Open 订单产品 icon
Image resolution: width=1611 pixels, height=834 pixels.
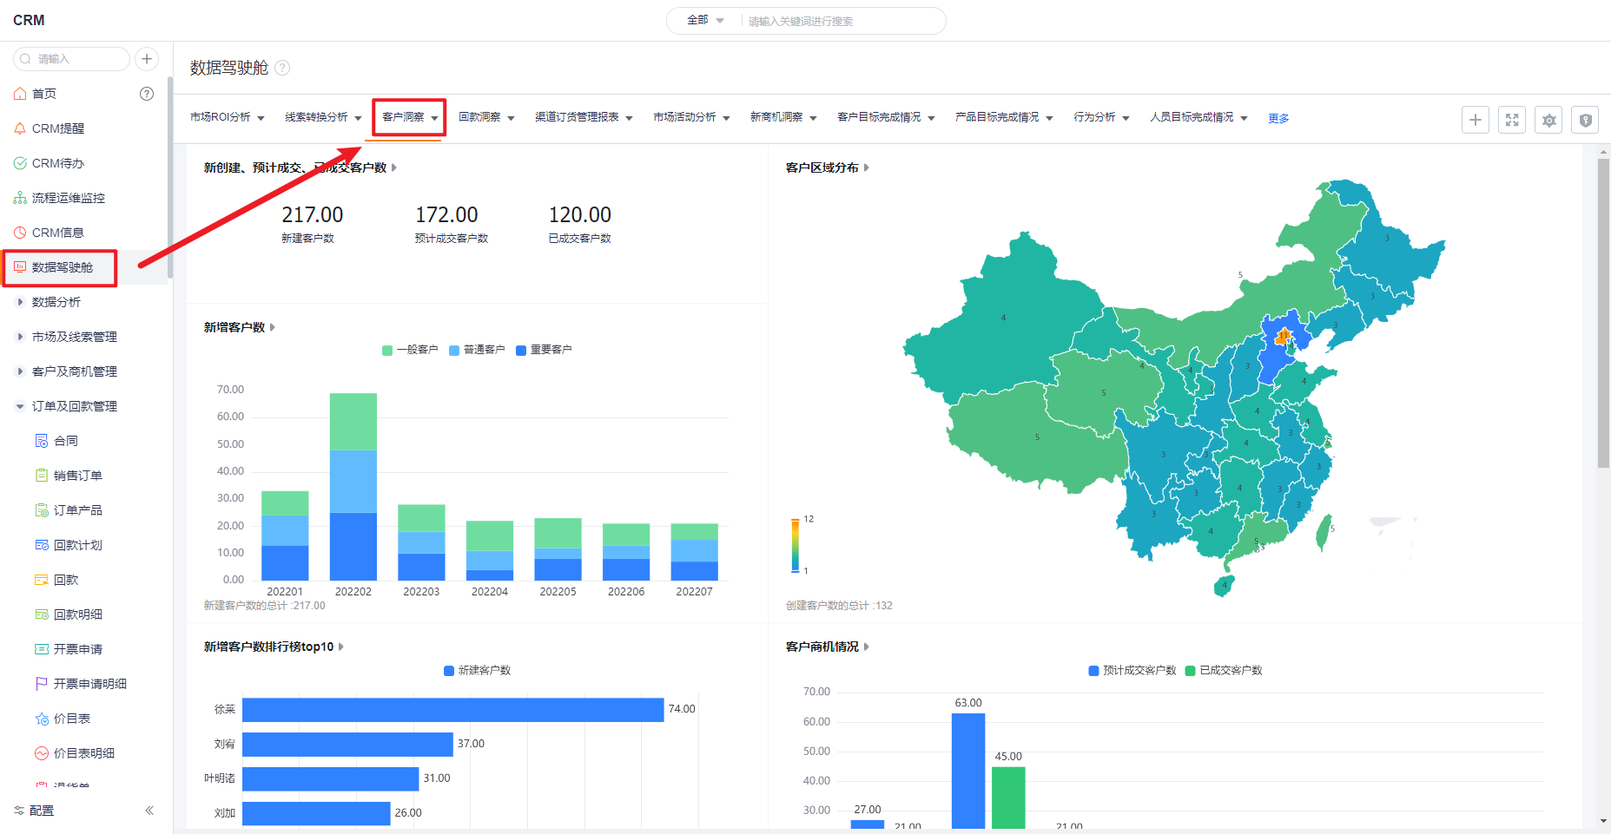click(x=42, y=510)
